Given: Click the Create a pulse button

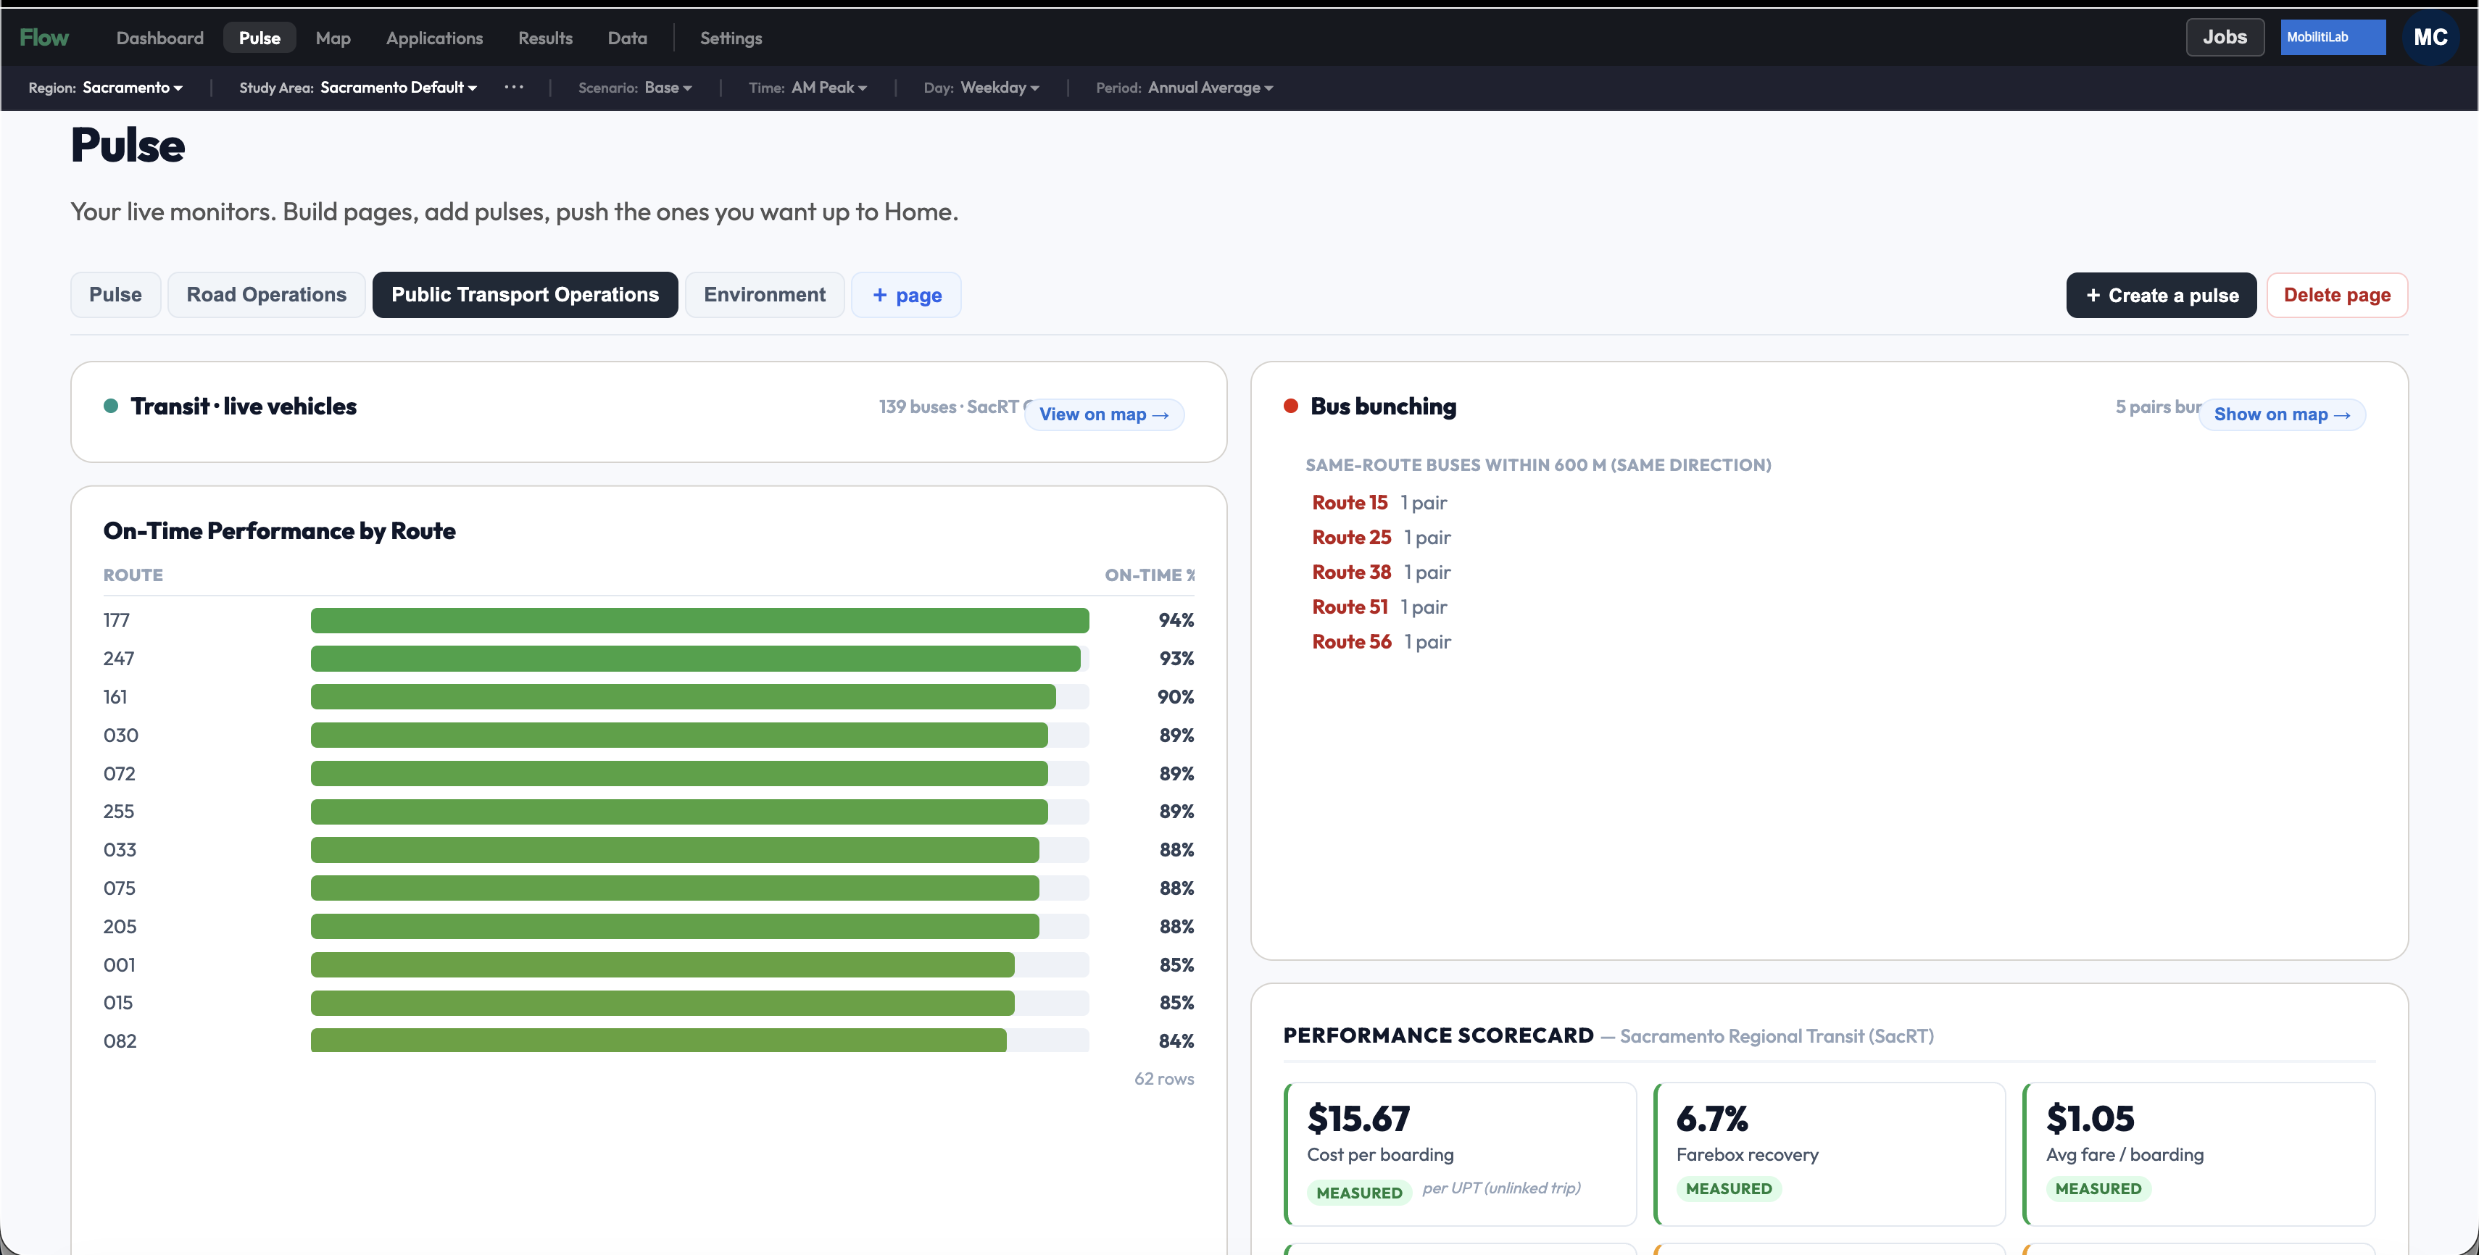Looking at the screenshot, I should click(x=2162, y=294).
